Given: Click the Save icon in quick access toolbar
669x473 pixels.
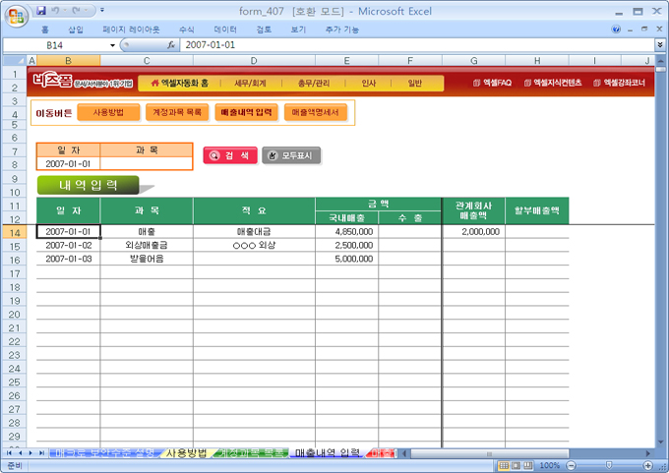Looking at the screenshot, I should click(x=41, y=11).
